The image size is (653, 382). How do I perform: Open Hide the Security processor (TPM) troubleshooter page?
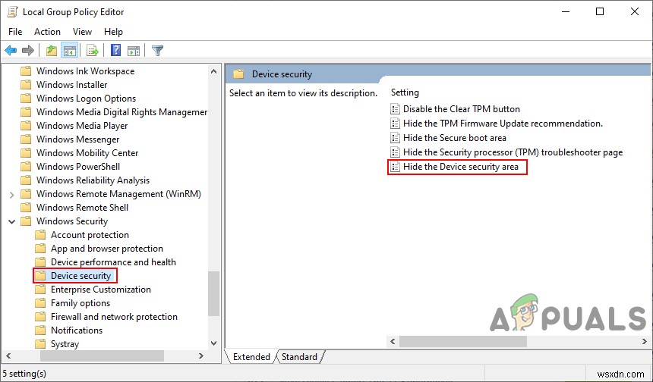pos(513,152)
